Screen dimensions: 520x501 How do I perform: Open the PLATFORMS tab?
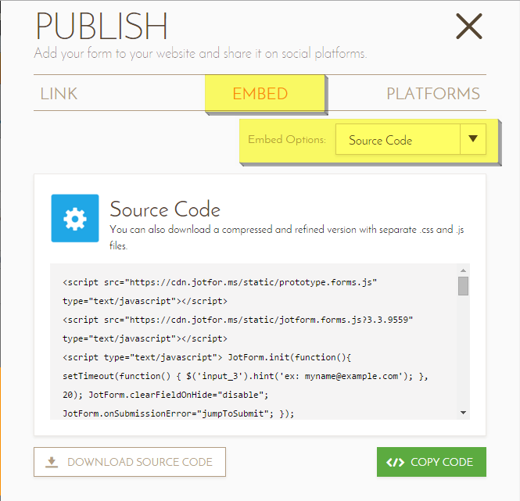click(x=432, y=94)
